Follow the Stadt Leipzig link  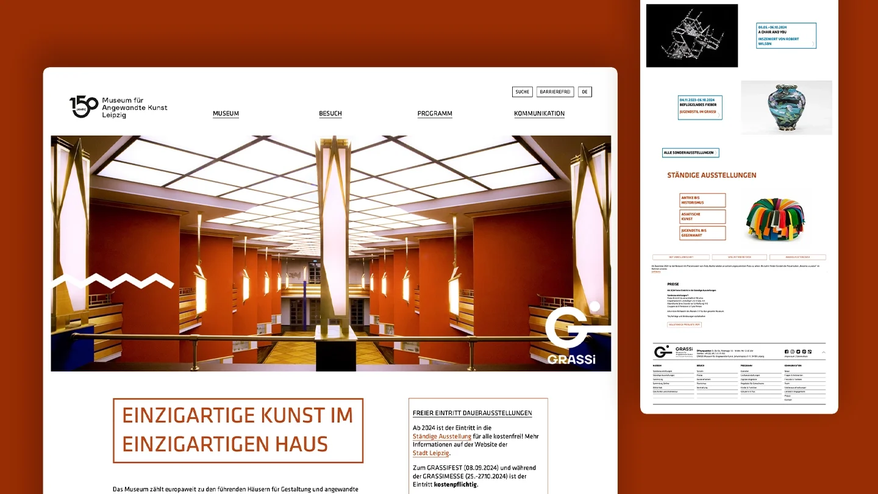pos(431,453)
